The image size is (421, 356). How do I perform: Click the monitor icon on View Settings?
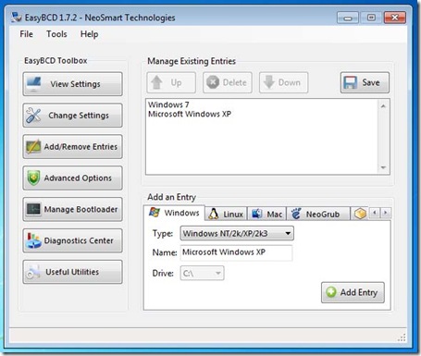(33, 84)
